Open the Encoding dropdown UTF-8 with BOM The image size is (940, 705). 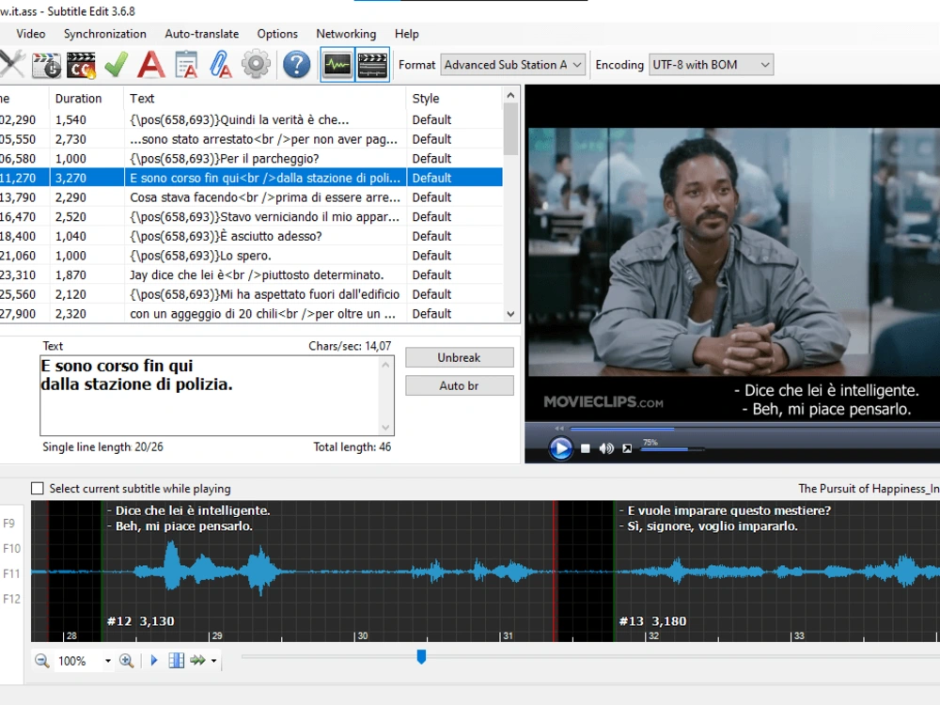coord(711,65)
